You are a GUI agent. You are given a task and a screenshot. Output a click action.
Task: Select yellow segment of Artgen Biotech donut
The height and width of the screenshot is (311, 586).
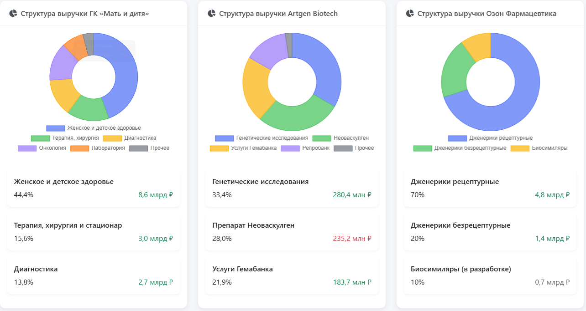click(256, 89)
